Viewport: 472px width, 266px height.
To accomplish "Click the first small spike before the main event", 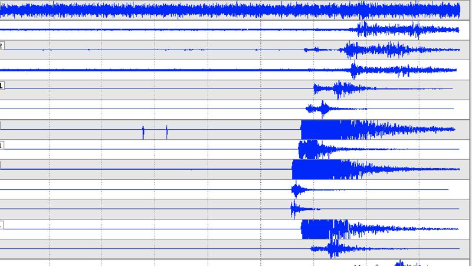I will pyautogui.click(x=143, y=132).
